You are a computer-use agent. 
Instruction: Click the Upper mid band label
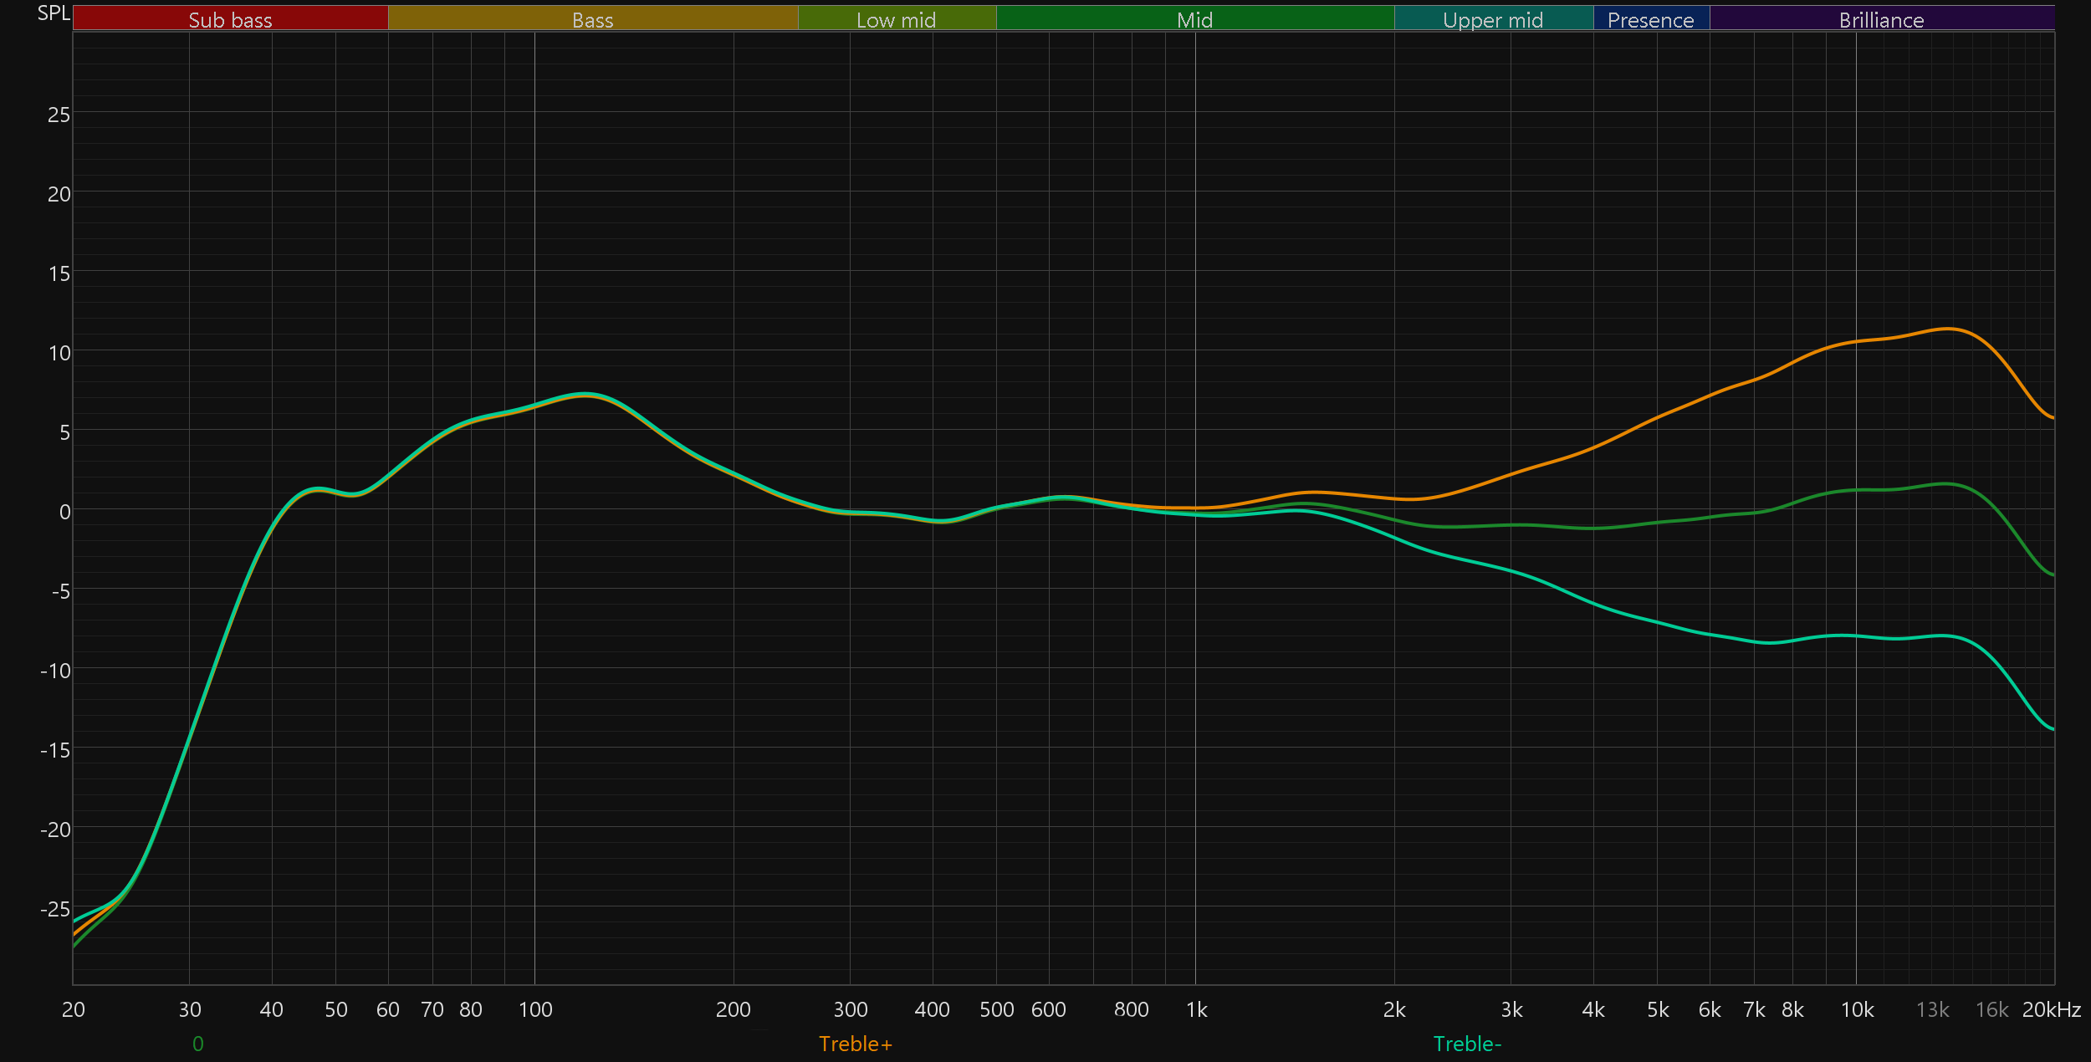(1493, 19)
